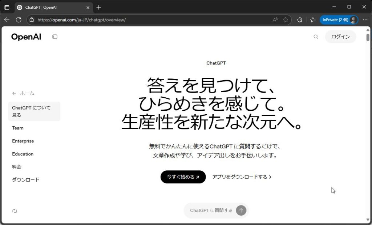Minimize the browser window
The height and width of the screenshot is (225, 372).
pyautogui.click(x=334, y=7)
